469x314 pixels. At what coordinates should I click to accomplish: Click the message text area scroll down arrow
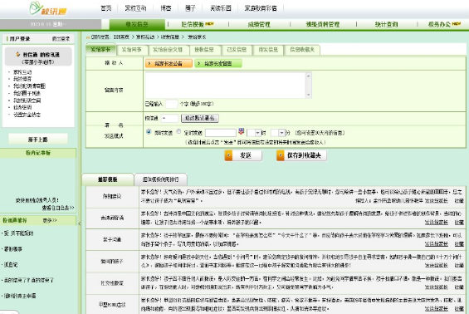pyautogui.click(x=309, y=95)
